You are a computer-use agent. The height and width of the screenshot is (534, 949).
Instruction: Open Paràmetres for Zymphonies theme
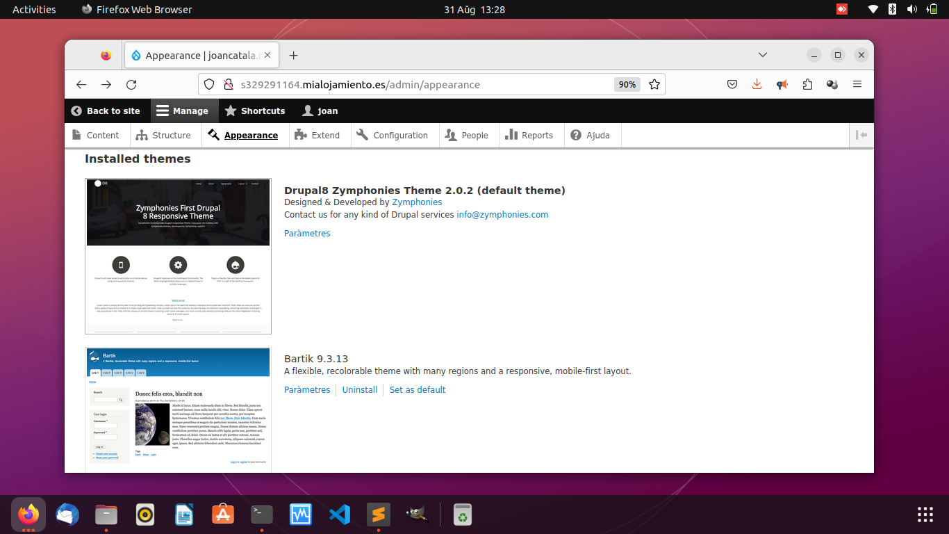[x=307, y=234]
